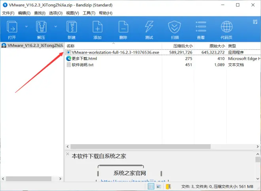Open the 帮助(H) menu
261x191 pixels.
[x=106, y=13]
